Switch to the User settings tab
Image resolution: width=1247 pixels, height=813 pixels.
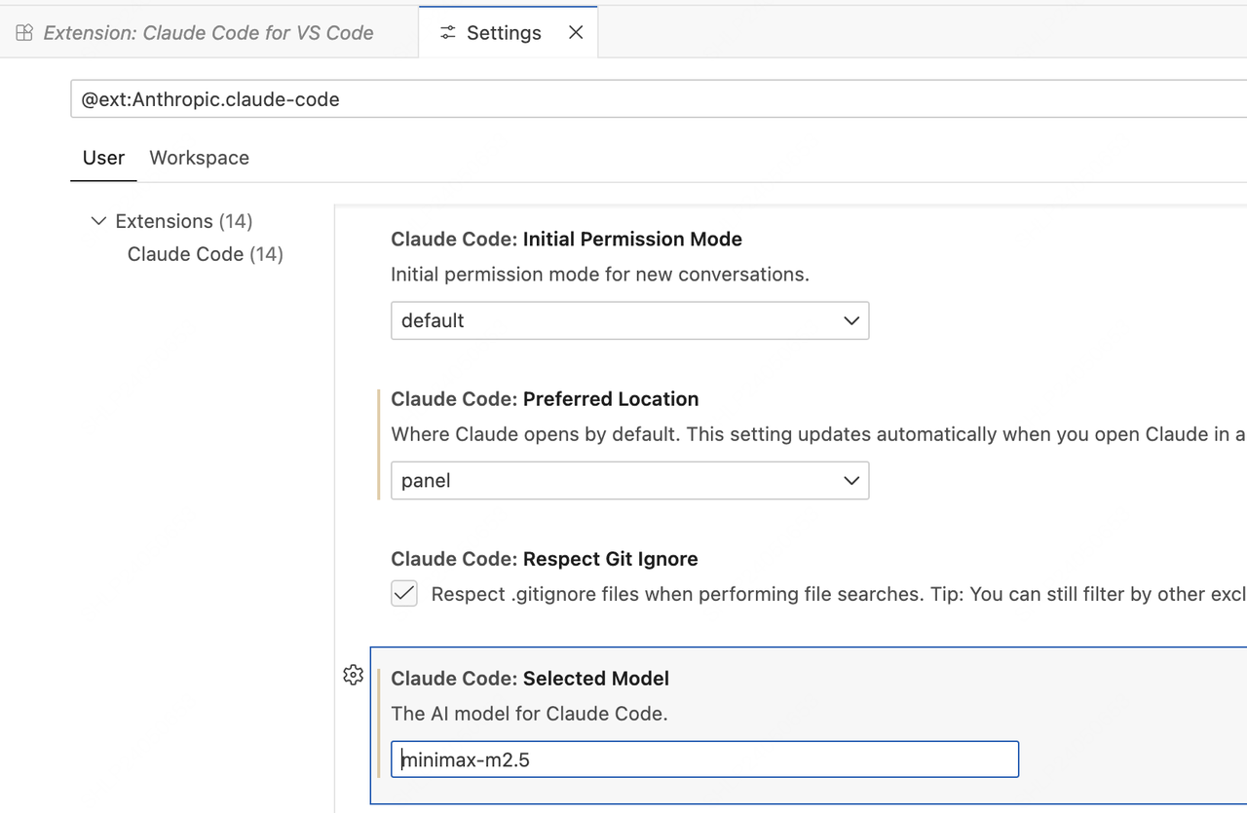[x=103, y=158]
